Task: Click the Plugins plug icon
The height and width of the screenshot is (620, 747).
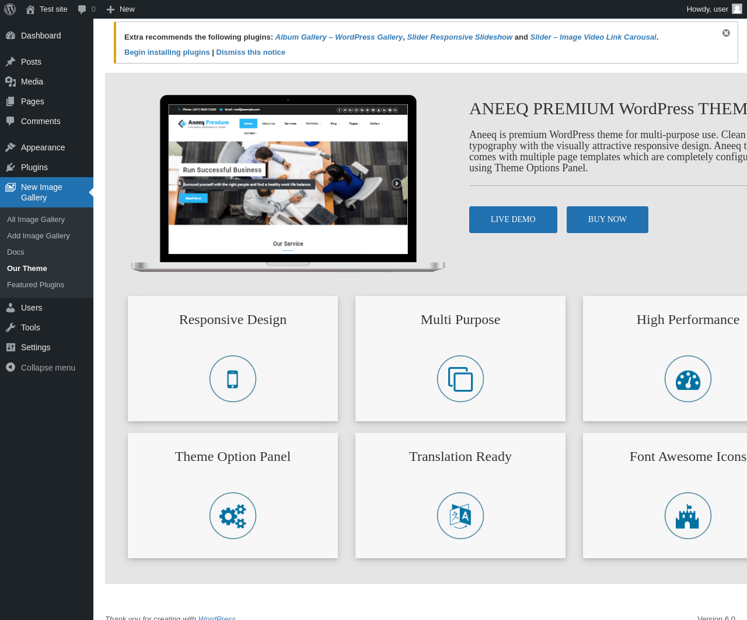Action: [11, 167]
